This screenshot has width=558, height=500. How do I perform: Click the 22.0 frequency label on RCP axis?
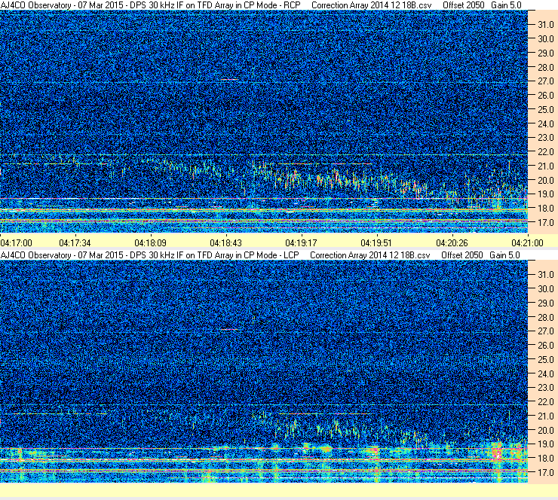click(545, 152)
